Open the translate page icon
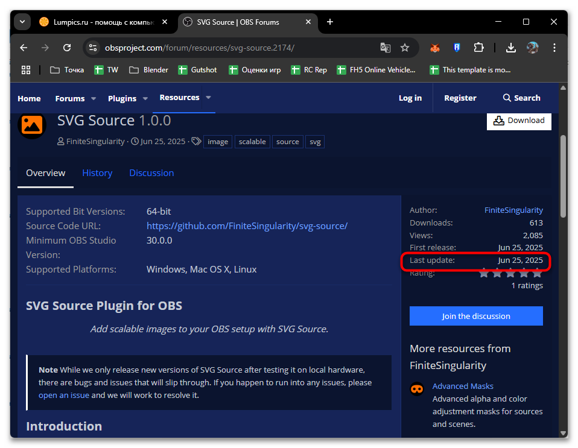Screen dimensions: 578x448 (385, 48)
